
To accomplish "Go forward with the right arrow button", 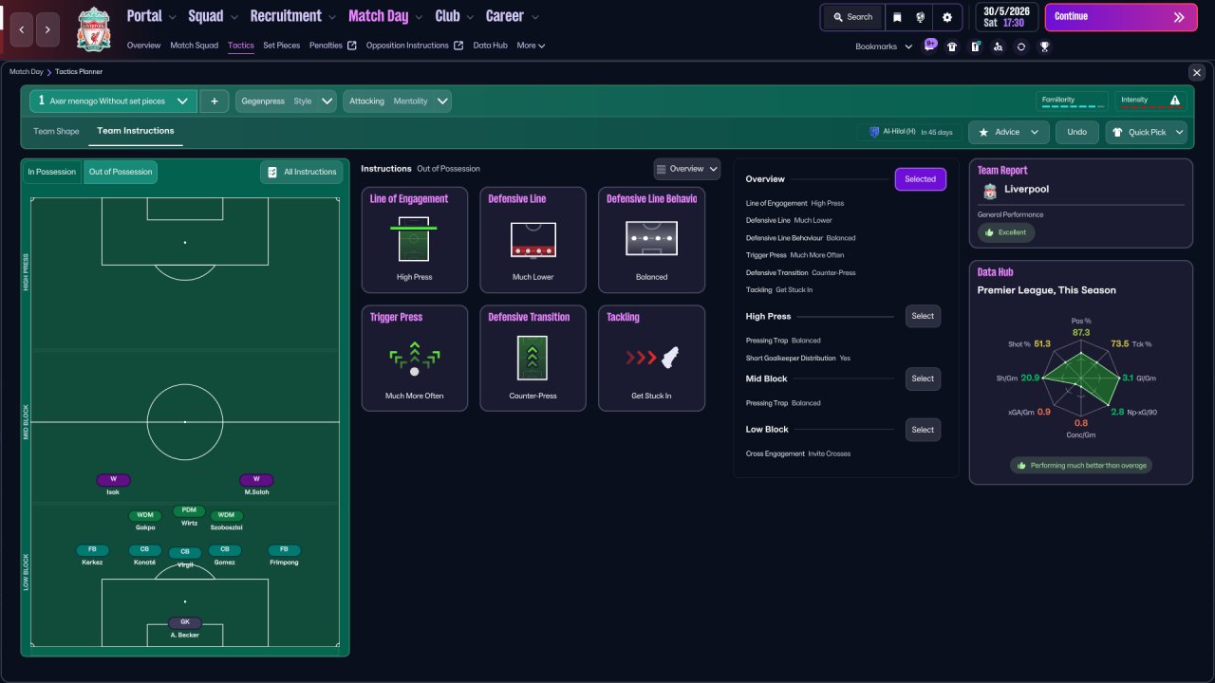I will click(x=48, y=30).
